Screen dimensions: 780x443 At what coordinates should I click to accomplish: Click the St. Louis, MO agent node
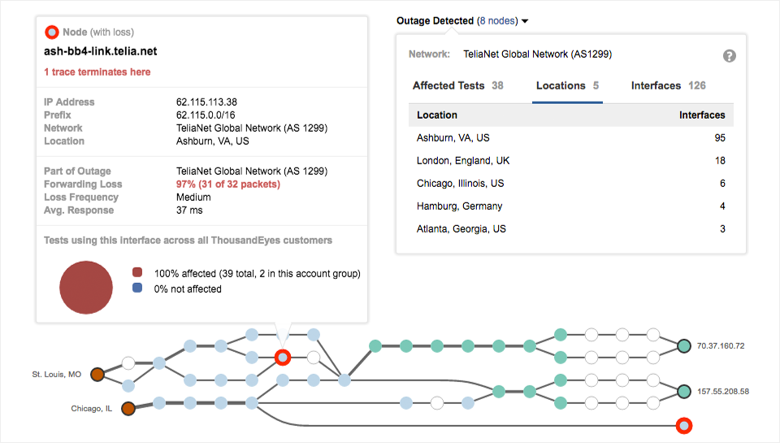click(97, 375)
